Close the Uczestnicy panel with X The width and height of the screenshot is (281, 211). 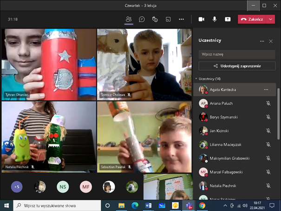click(x=271, y=41)
